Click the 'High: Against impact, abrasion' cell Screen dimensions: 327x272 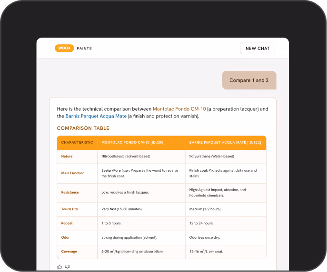[x=226, y=193]
